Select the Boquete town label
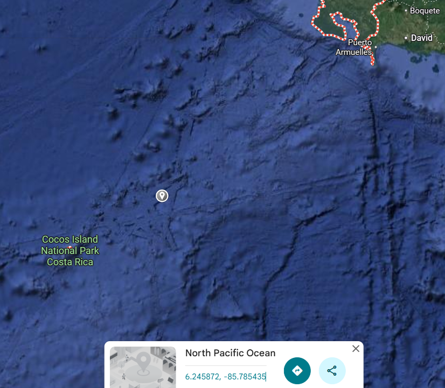 point(425,11)
